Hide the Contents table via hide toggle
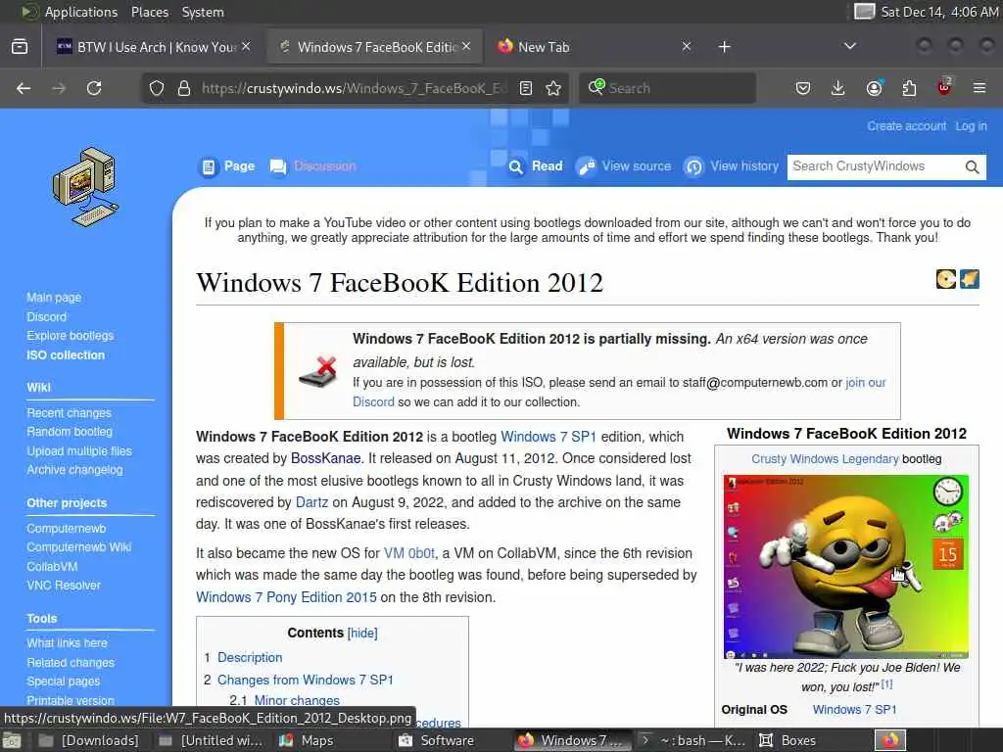Viewport: 1003px width, 752px height. (362, 634)
